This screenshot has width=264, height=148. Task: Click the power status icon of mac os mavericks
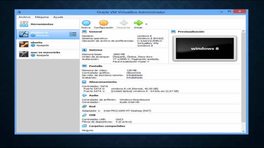coord(33,55)
